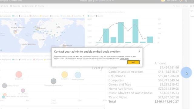
Task: Select the tallest bar in the bar chart
Action: pos(135,31)
